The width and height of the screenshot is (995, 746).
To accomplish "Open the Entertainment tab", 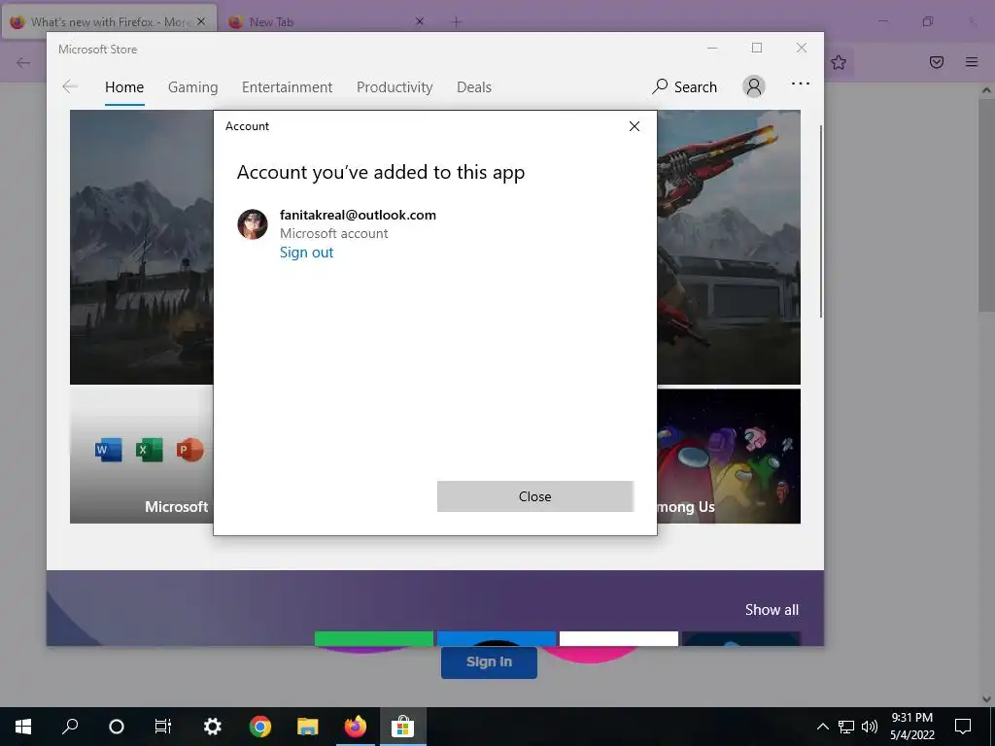I will (x=287, y=86).
